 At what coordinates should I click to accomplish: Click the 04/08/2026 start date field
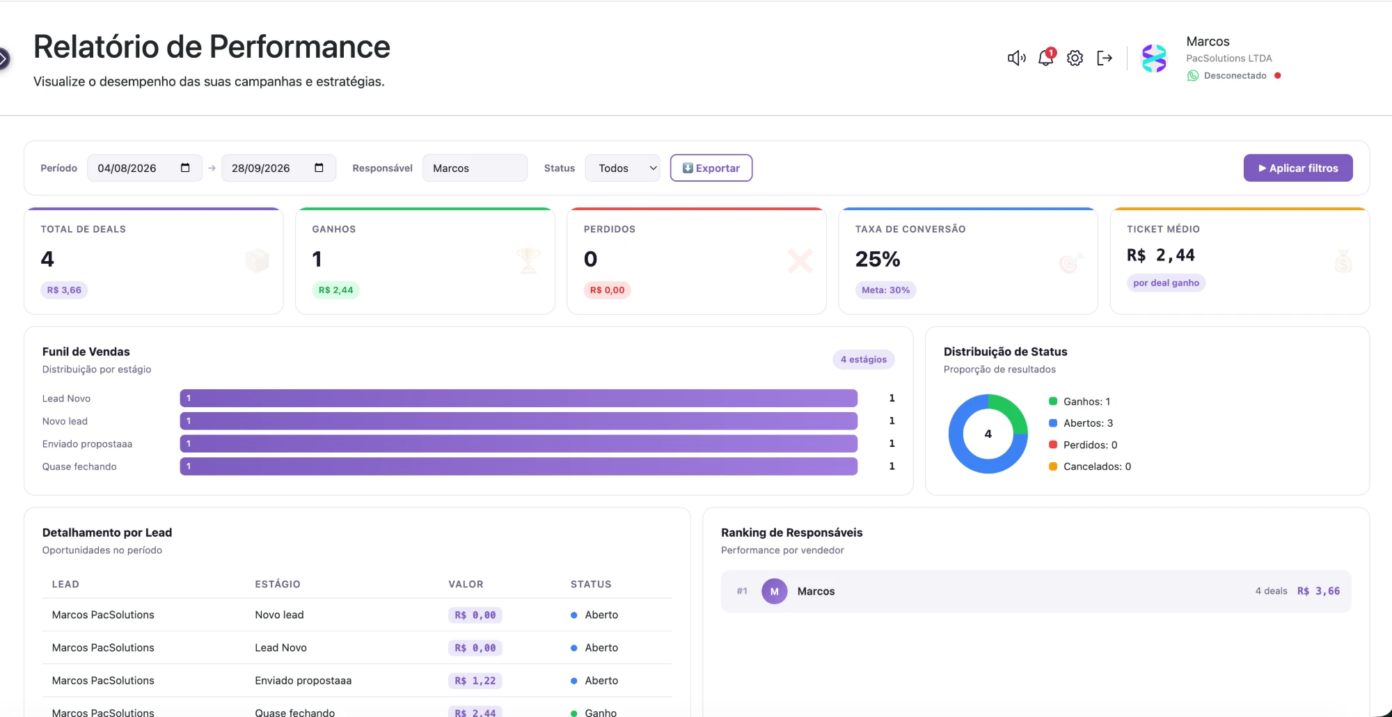pyautogui.click(x=144, y=168)
